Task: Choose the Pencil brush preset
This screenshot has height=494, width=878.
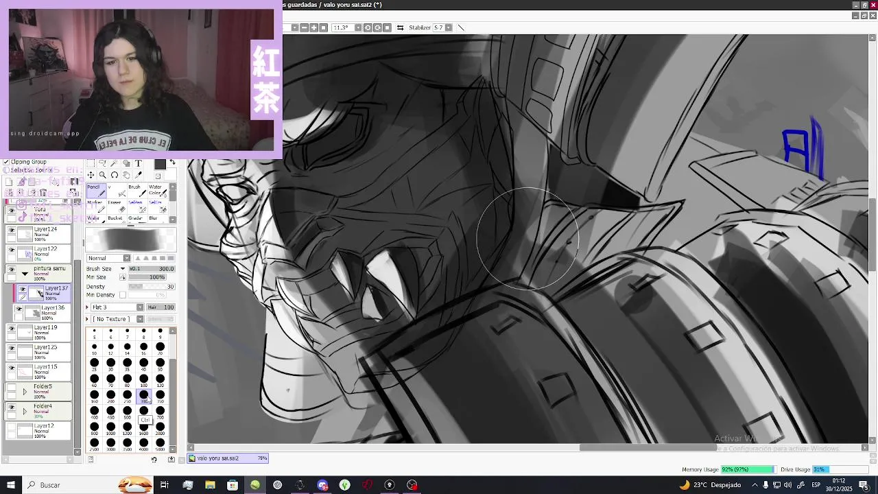Action: point(96,191)
